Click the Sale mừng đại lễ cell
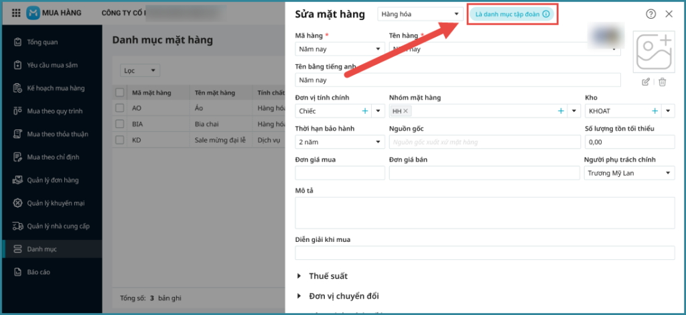686x315 pixels. tap(220, 140)
